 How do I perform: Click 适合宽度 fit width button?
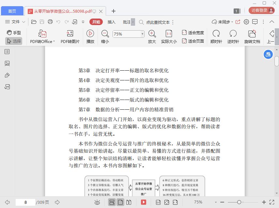pos(193,33)
